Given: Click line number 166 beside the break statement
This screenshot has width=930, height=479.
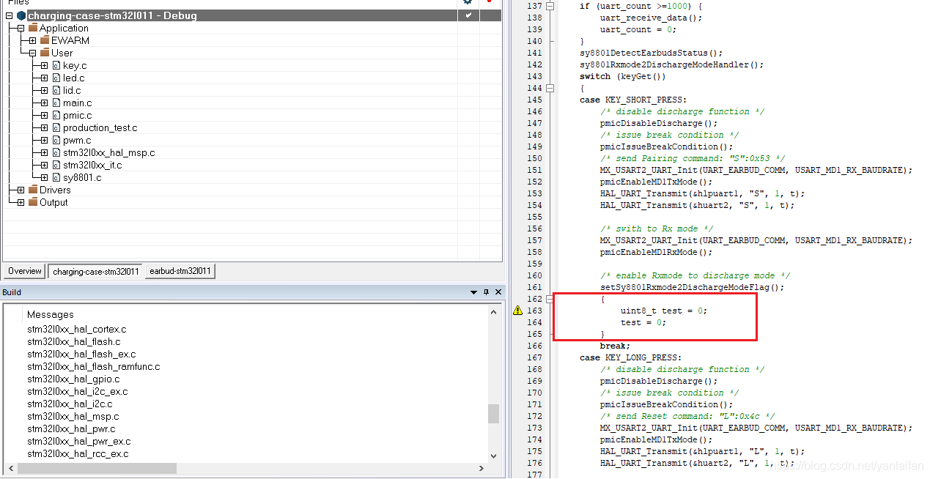Looking at the screenshot, I should (534, 346).
